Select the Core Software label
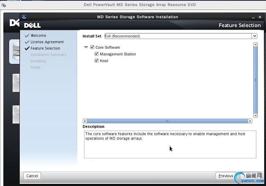Screen dimensions: 266x186 (x=107, y=47)
